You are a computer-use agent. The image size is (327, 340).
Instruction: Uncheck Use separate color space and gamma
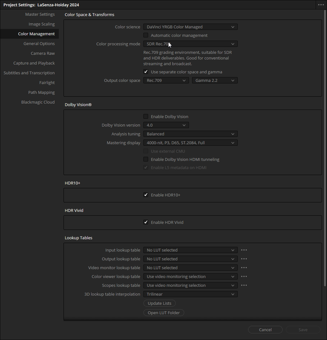click(146, 72)
